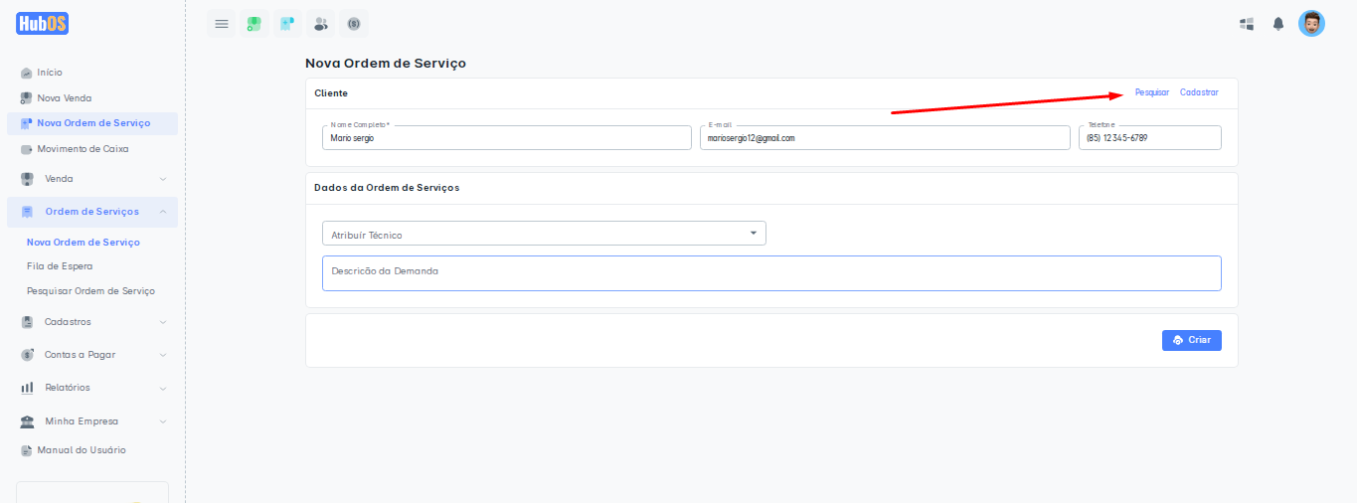Expand the Contas a Pagar section
The width and height of the screenshot is (1357, 503).
91,355
